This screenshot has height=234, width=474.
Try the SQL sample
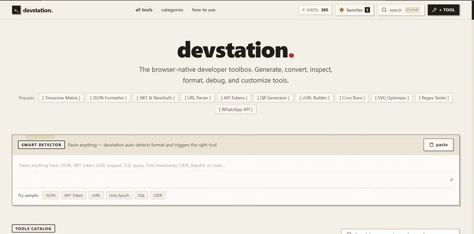click(x=141, y=196)
